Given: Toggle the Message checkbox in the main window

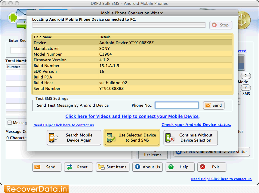Looking at the screenshot, I should click(10, 123).
